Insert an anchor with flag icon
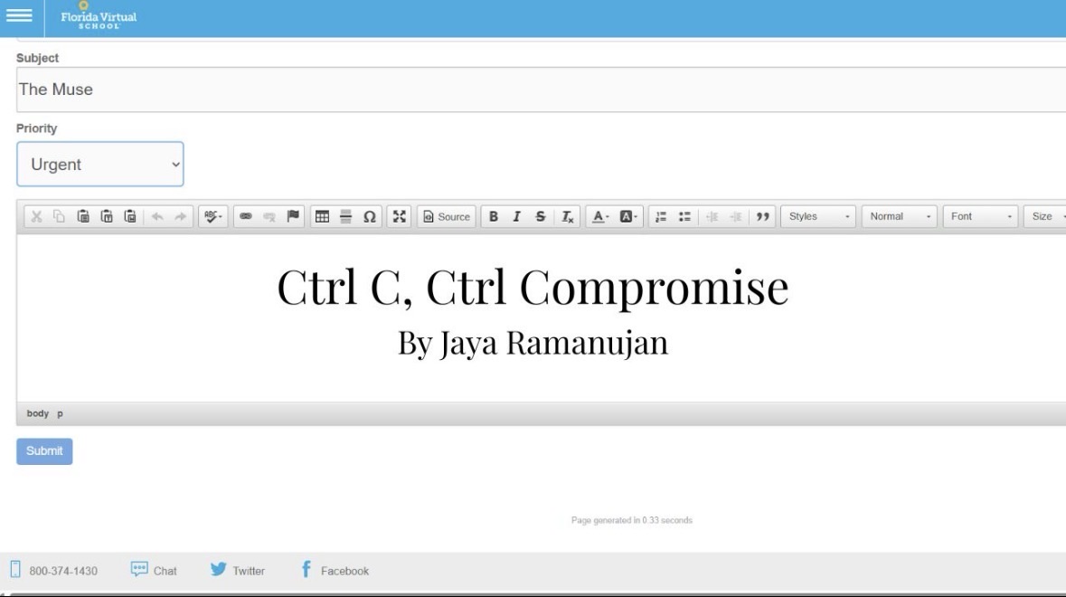The height and width of the screenshot is (597, 1066). click(x=293, y=216)
